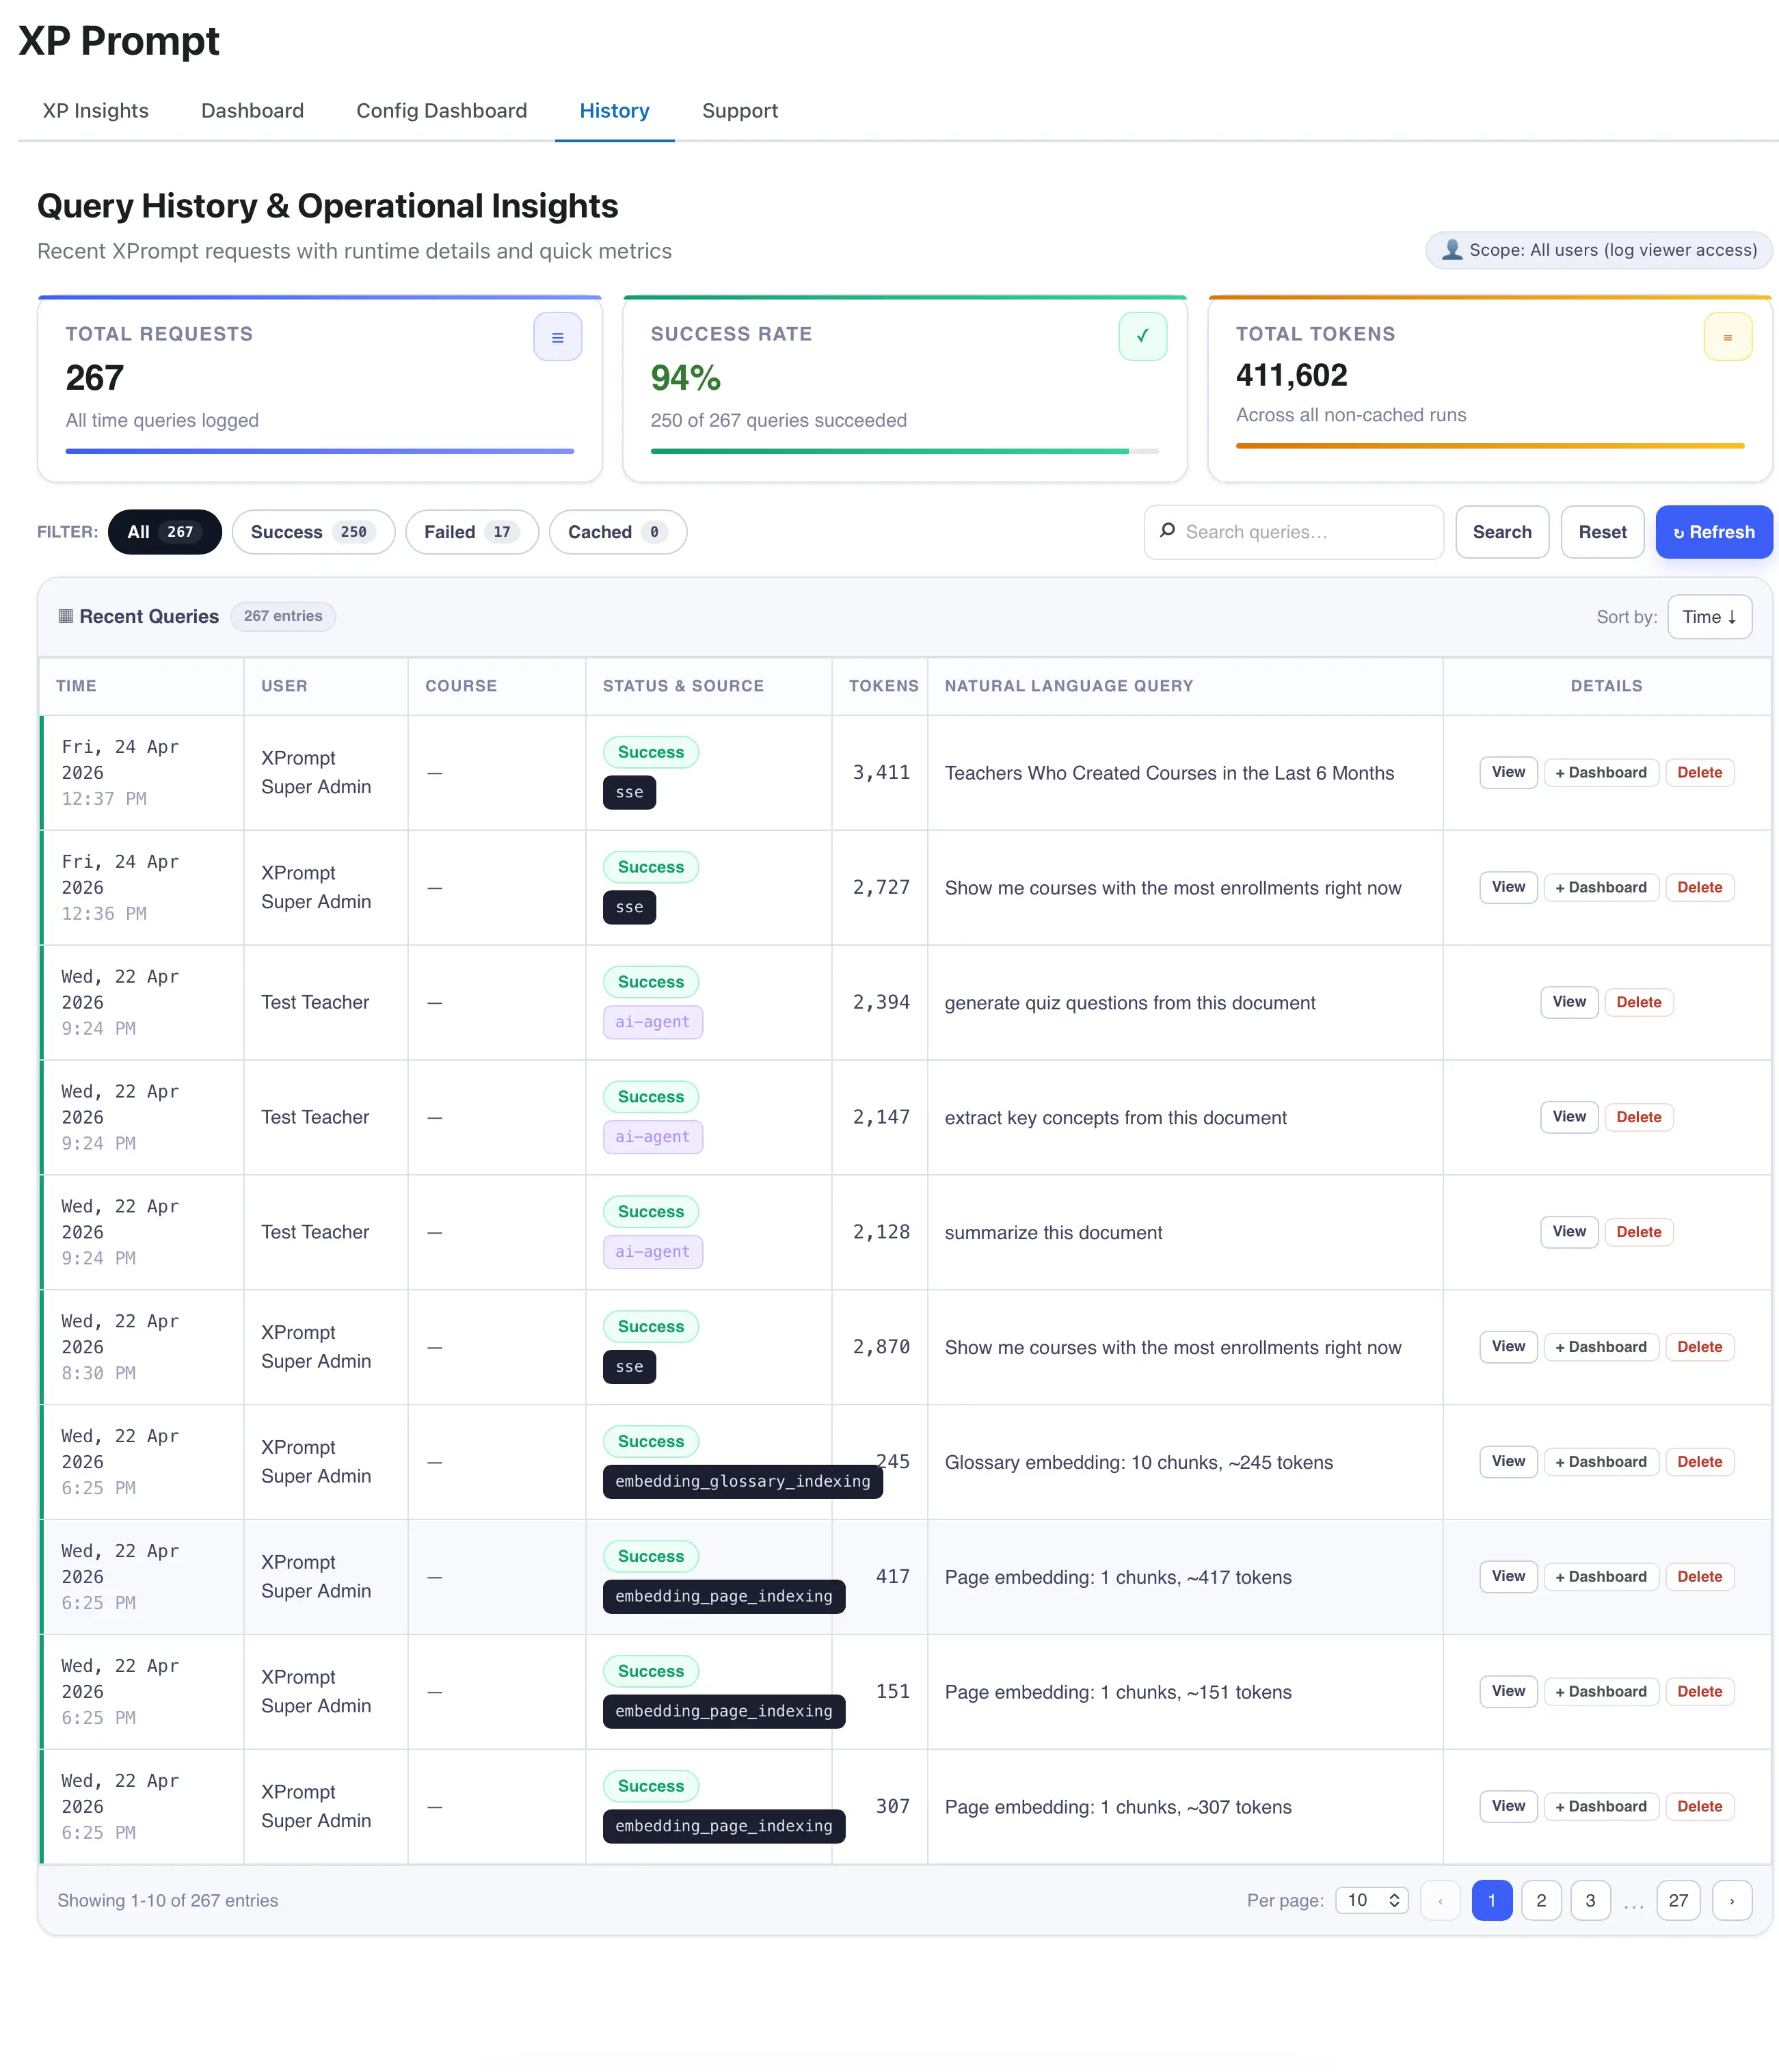Viewport: 1779px width, 2072px height.
Task: Go to next page with arrow icon
Action: [x=1731, y=1900]
